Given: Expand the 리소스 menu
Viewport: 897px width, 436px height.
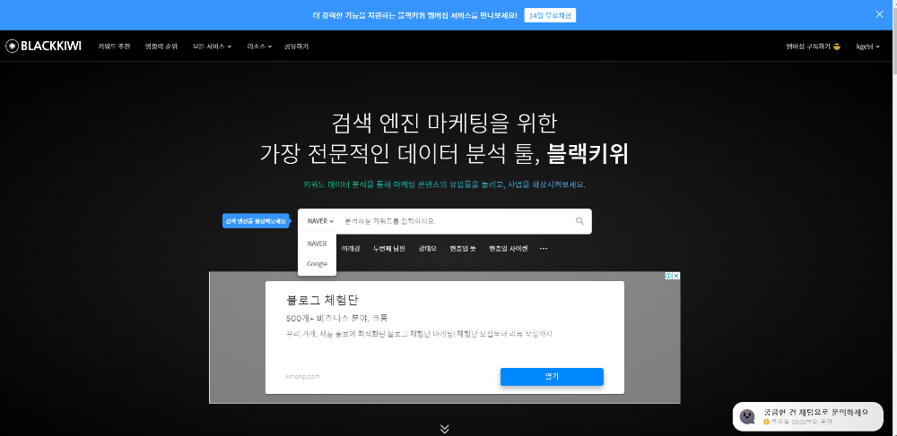Looking at the screenshot, I should pyautogui.click(x=259, y=47).
